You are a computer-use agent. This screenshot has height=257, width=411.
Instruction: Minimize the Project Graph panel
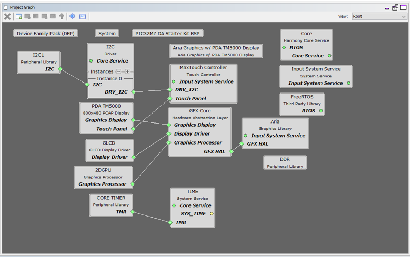[x=387, y=7]
